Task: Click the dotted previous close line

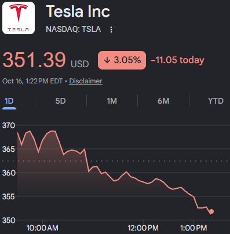Action: coord(116,161)
